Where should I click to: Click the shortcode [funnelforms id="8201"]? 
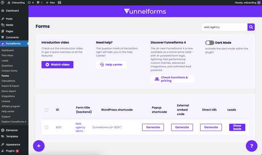107,127
